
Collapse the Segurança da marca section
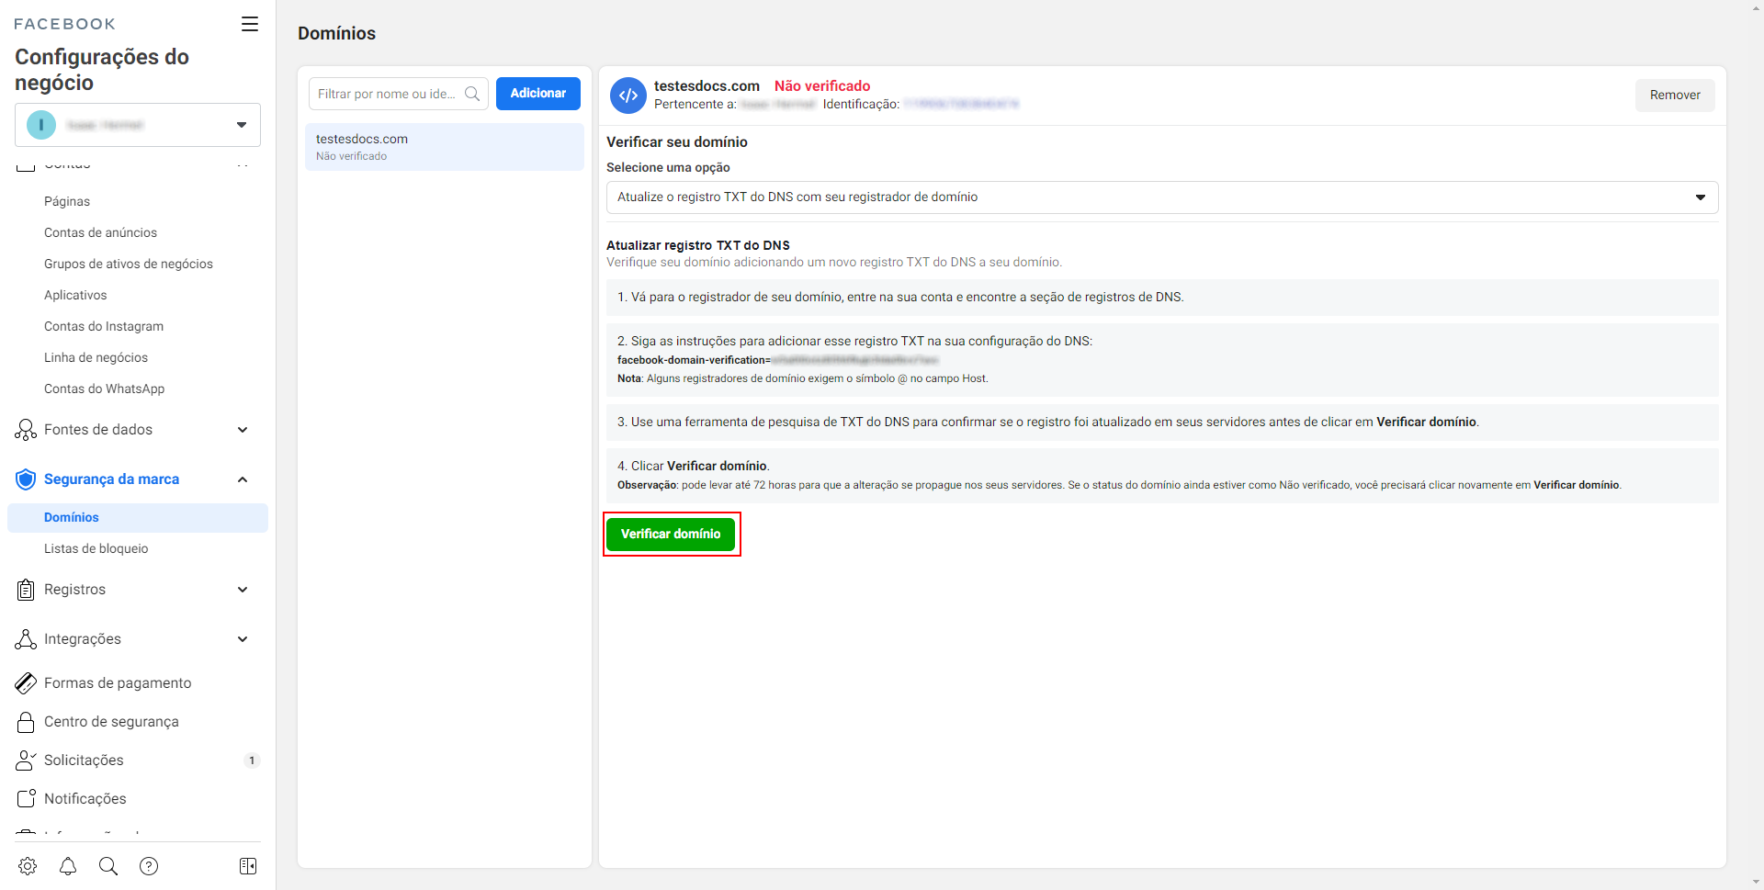click(243, 479)
